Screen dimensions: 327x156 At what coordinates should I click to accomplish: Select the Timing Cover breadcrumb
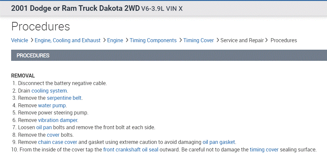198,41
